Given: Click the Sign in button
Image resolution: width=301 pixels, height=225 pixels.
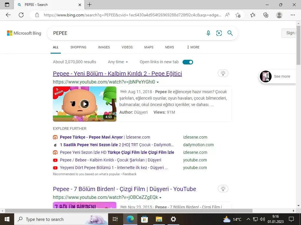Looking at the screenshot, I should point(289,33).
